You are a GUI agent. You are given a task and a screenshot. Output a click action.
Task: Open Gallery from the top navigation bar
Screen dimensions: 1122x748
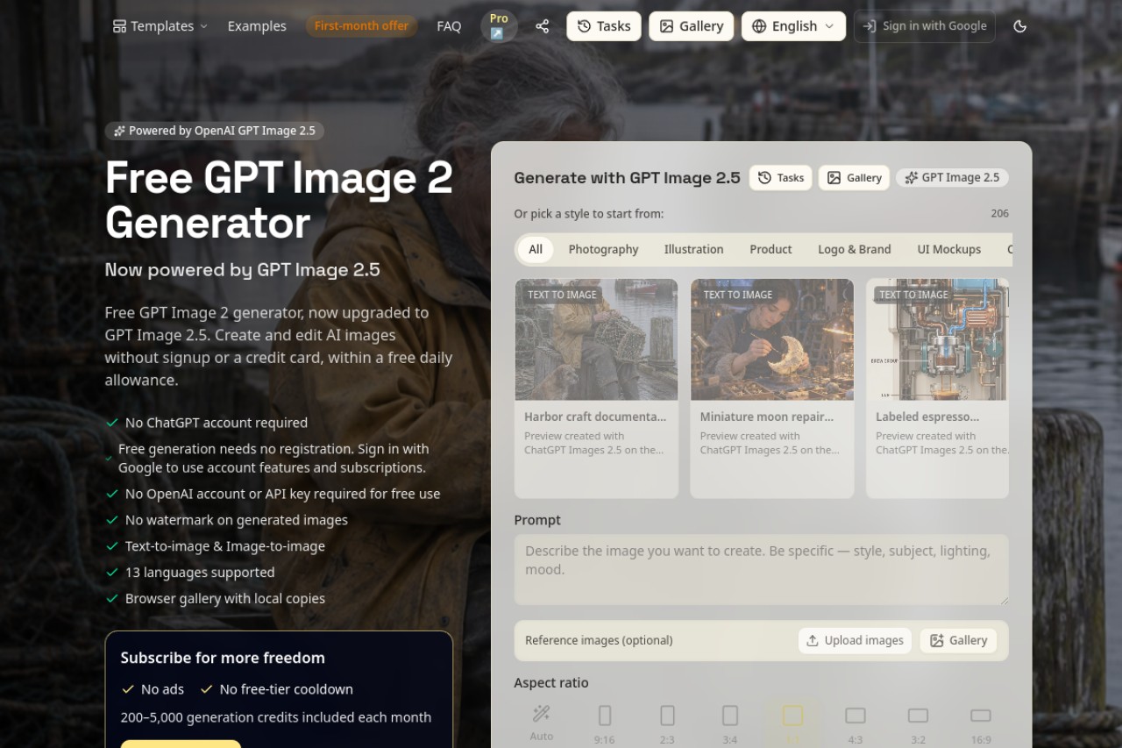(691, 26)
